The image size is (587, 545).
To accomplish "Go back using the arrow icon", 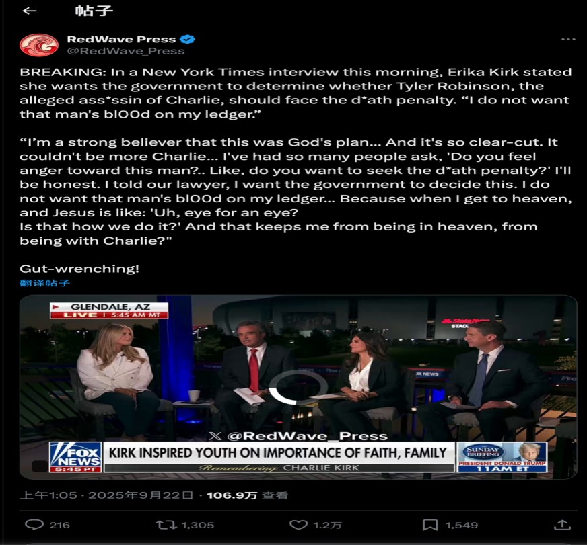I will coord(30,11).
